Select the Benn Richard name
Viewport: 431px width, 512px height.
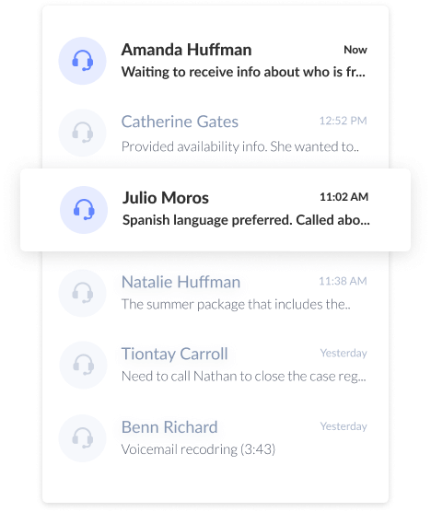click(x=169, y=427)
